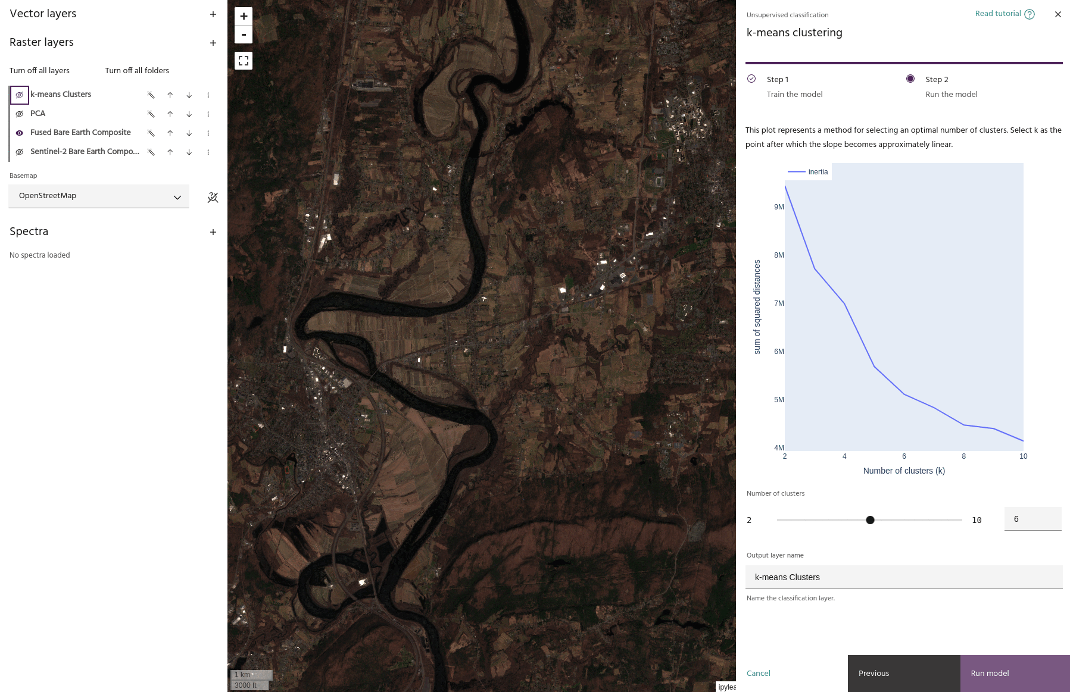Open the Read tutorial link
The width and height of the screenshot is (1070, 692).
point(1005,14)
